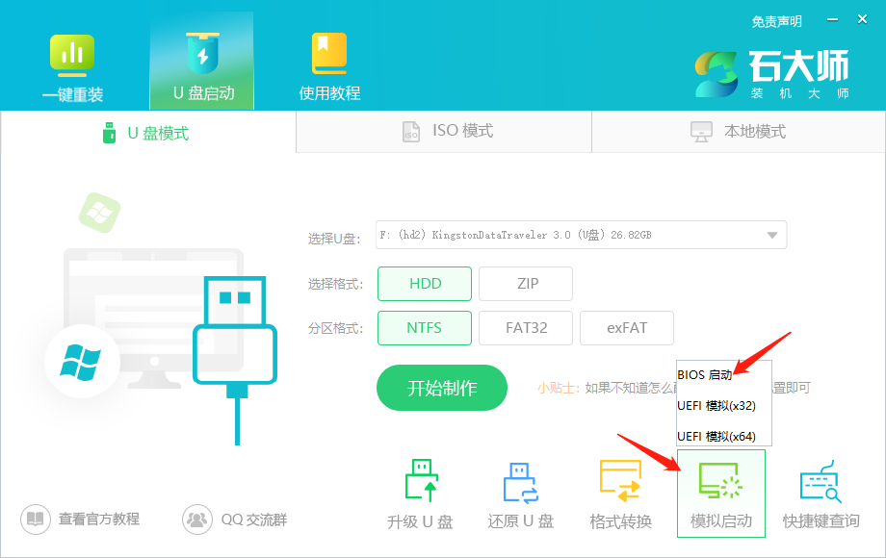The image size is (886, 558).
Task: Click the 开始制作 start creation button
Action: [x=441, y=388]
